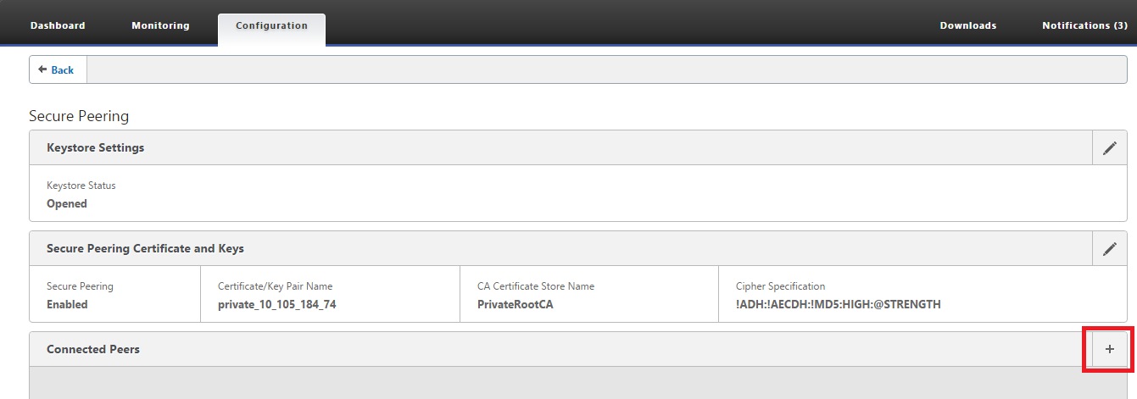Open the Downloads menu
This screenshot has width=1137, height=399.
click(968, 25)
